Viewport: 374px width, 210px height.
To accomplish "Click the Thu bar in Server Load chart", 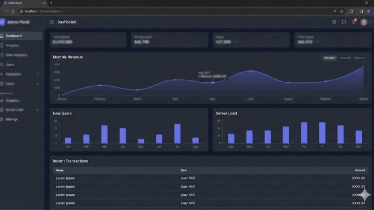I will click(304, 133).
